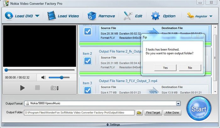Select the Remove label in toolbar

click(x=107, y=16)
